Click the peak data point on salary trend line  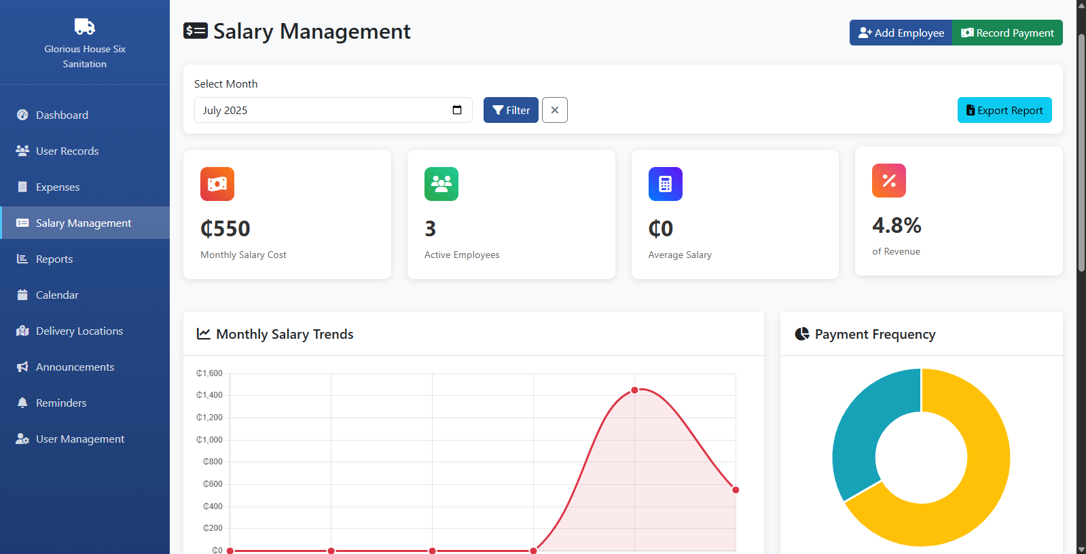634,390
